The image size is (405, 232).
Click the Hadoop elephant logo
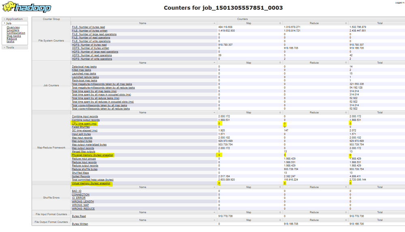coord(27,7)
